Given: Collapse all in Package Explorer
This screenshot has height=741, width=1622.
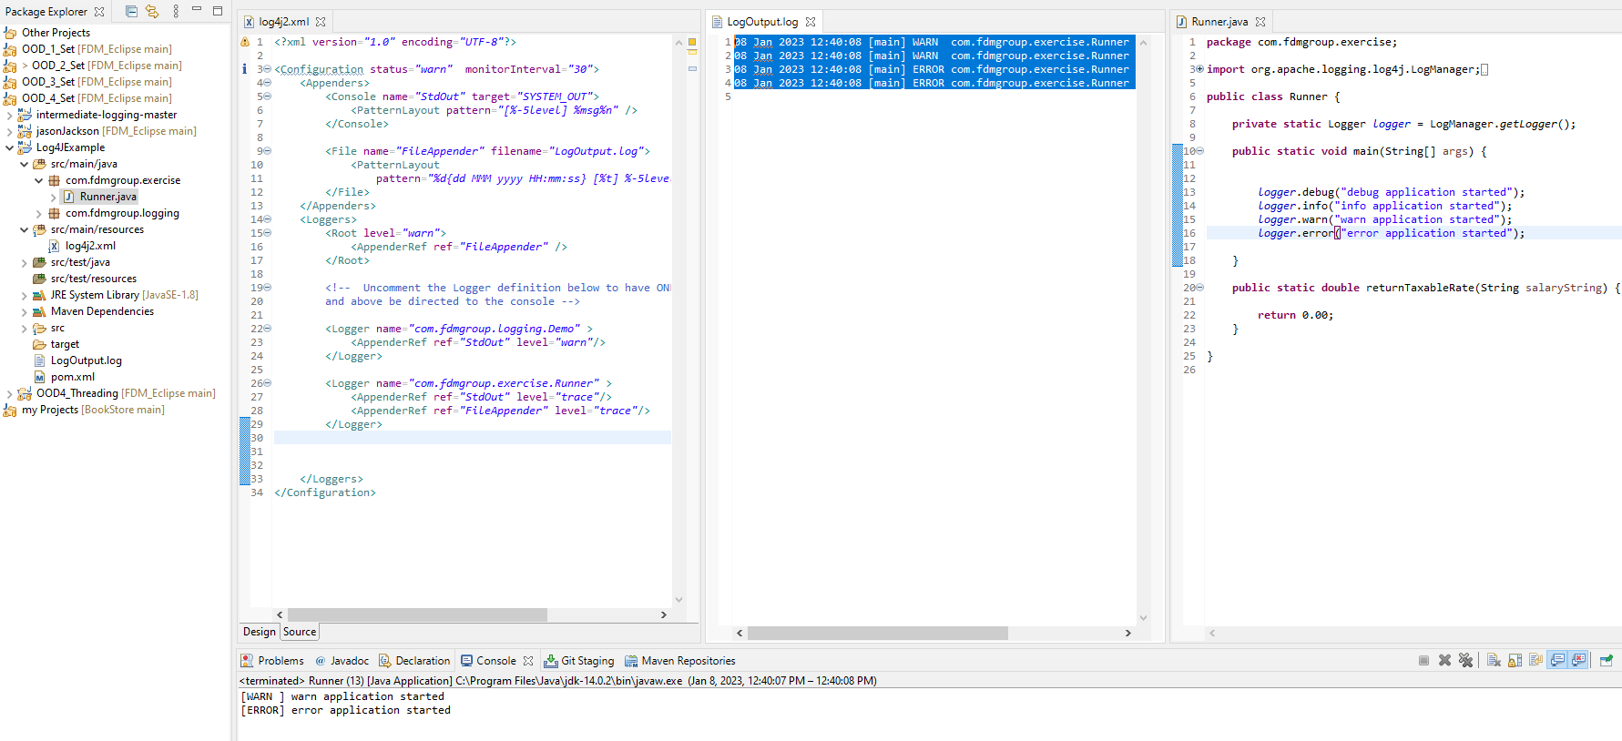Looking at the screenshot, I should click(131, 11).
